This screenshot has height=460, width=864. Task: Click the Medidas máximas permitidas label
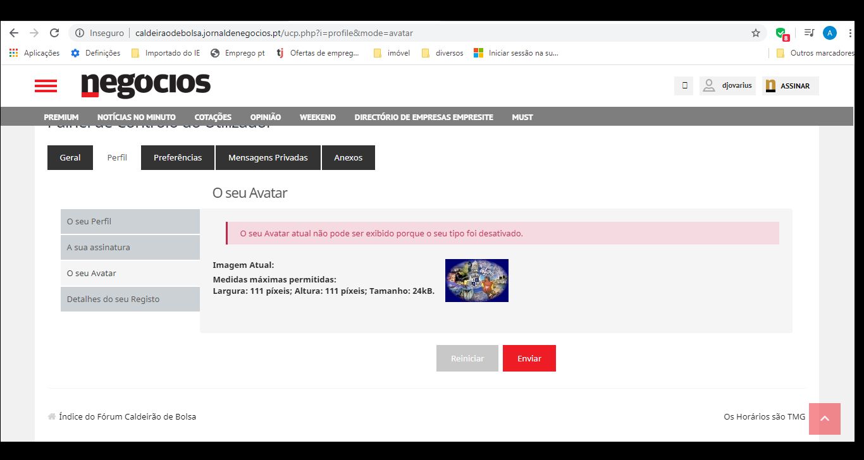pos(275,279)
